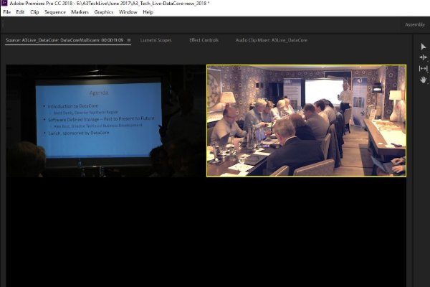Select the Selection tool arrow
This screenshot has height=287, width=430.
tap(423, 46)
